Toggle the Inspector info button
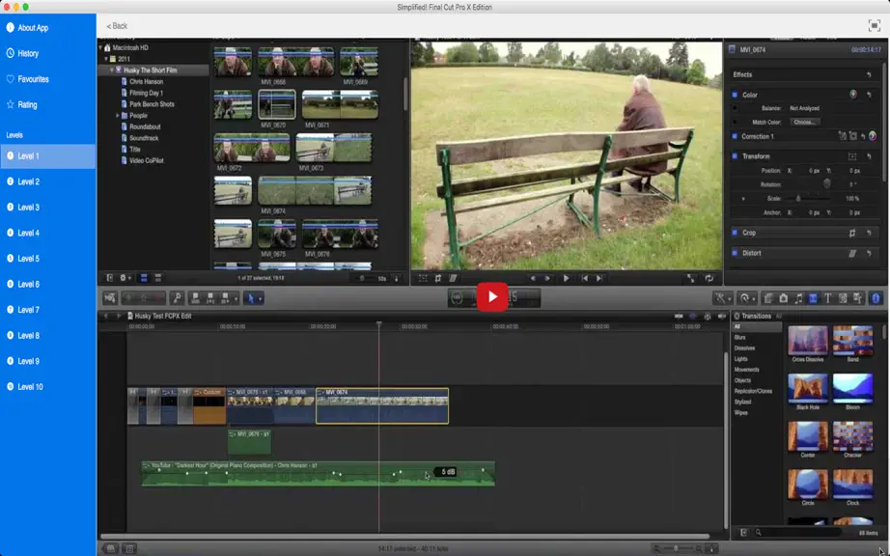This screenshot has height=556, width=890. 876,298
